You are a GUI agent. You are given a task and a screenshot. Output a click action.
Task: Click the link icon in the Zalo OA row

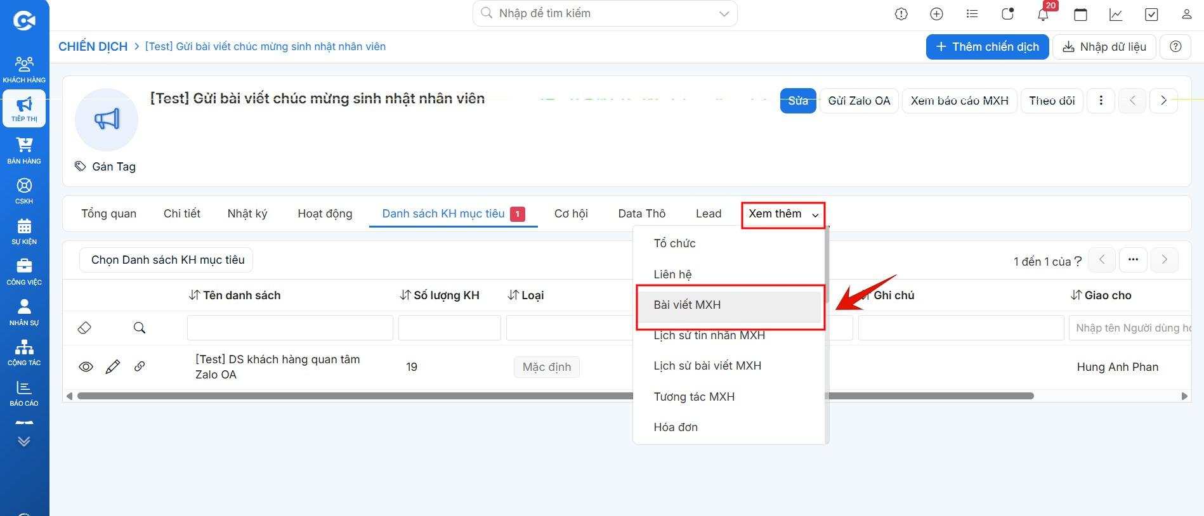click(140, 366)
